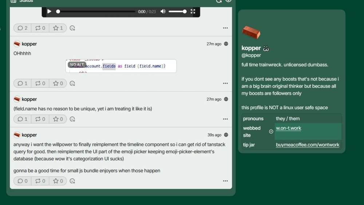Image resolution: width=364 pixels, height=205 pixels.
Task: Favorite the OHhhhh post
Action: click(58, 83)
